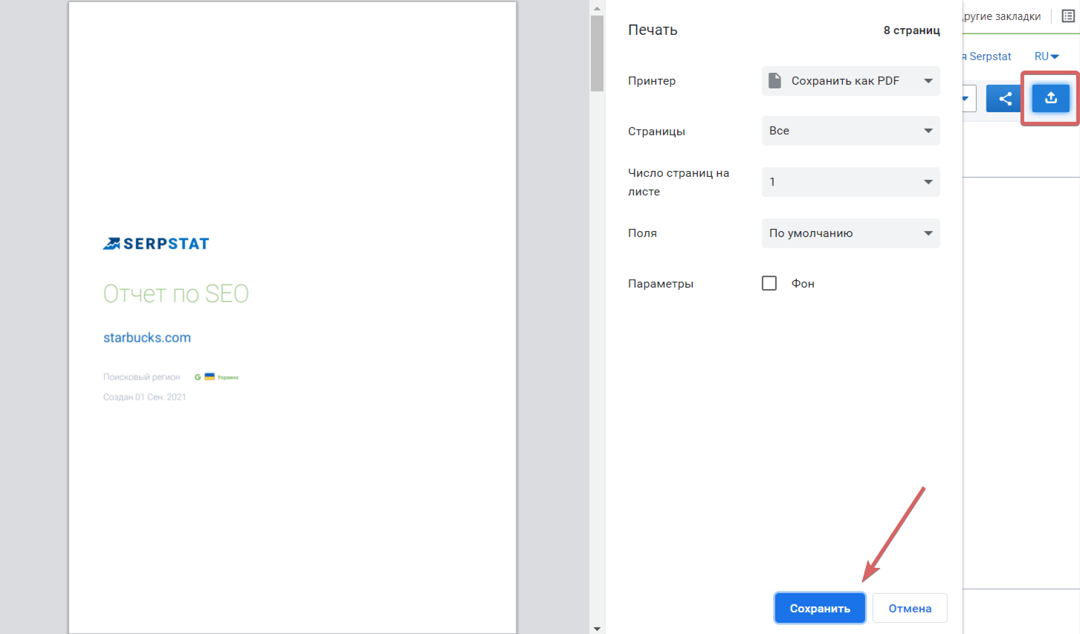Viewport: 1080px width, 634px height.
Task: Open the Принтер destination dropdown
Action: tap(851, 81)
